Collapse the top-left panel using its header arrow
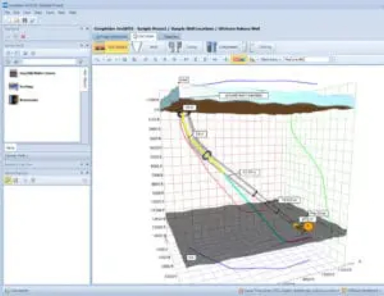 (87, 28)
